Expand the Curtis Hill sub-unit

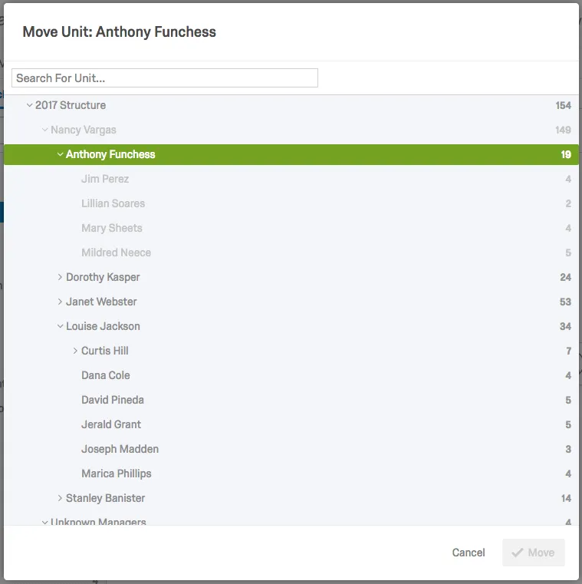pyautogui.click(x=76, y=351)
